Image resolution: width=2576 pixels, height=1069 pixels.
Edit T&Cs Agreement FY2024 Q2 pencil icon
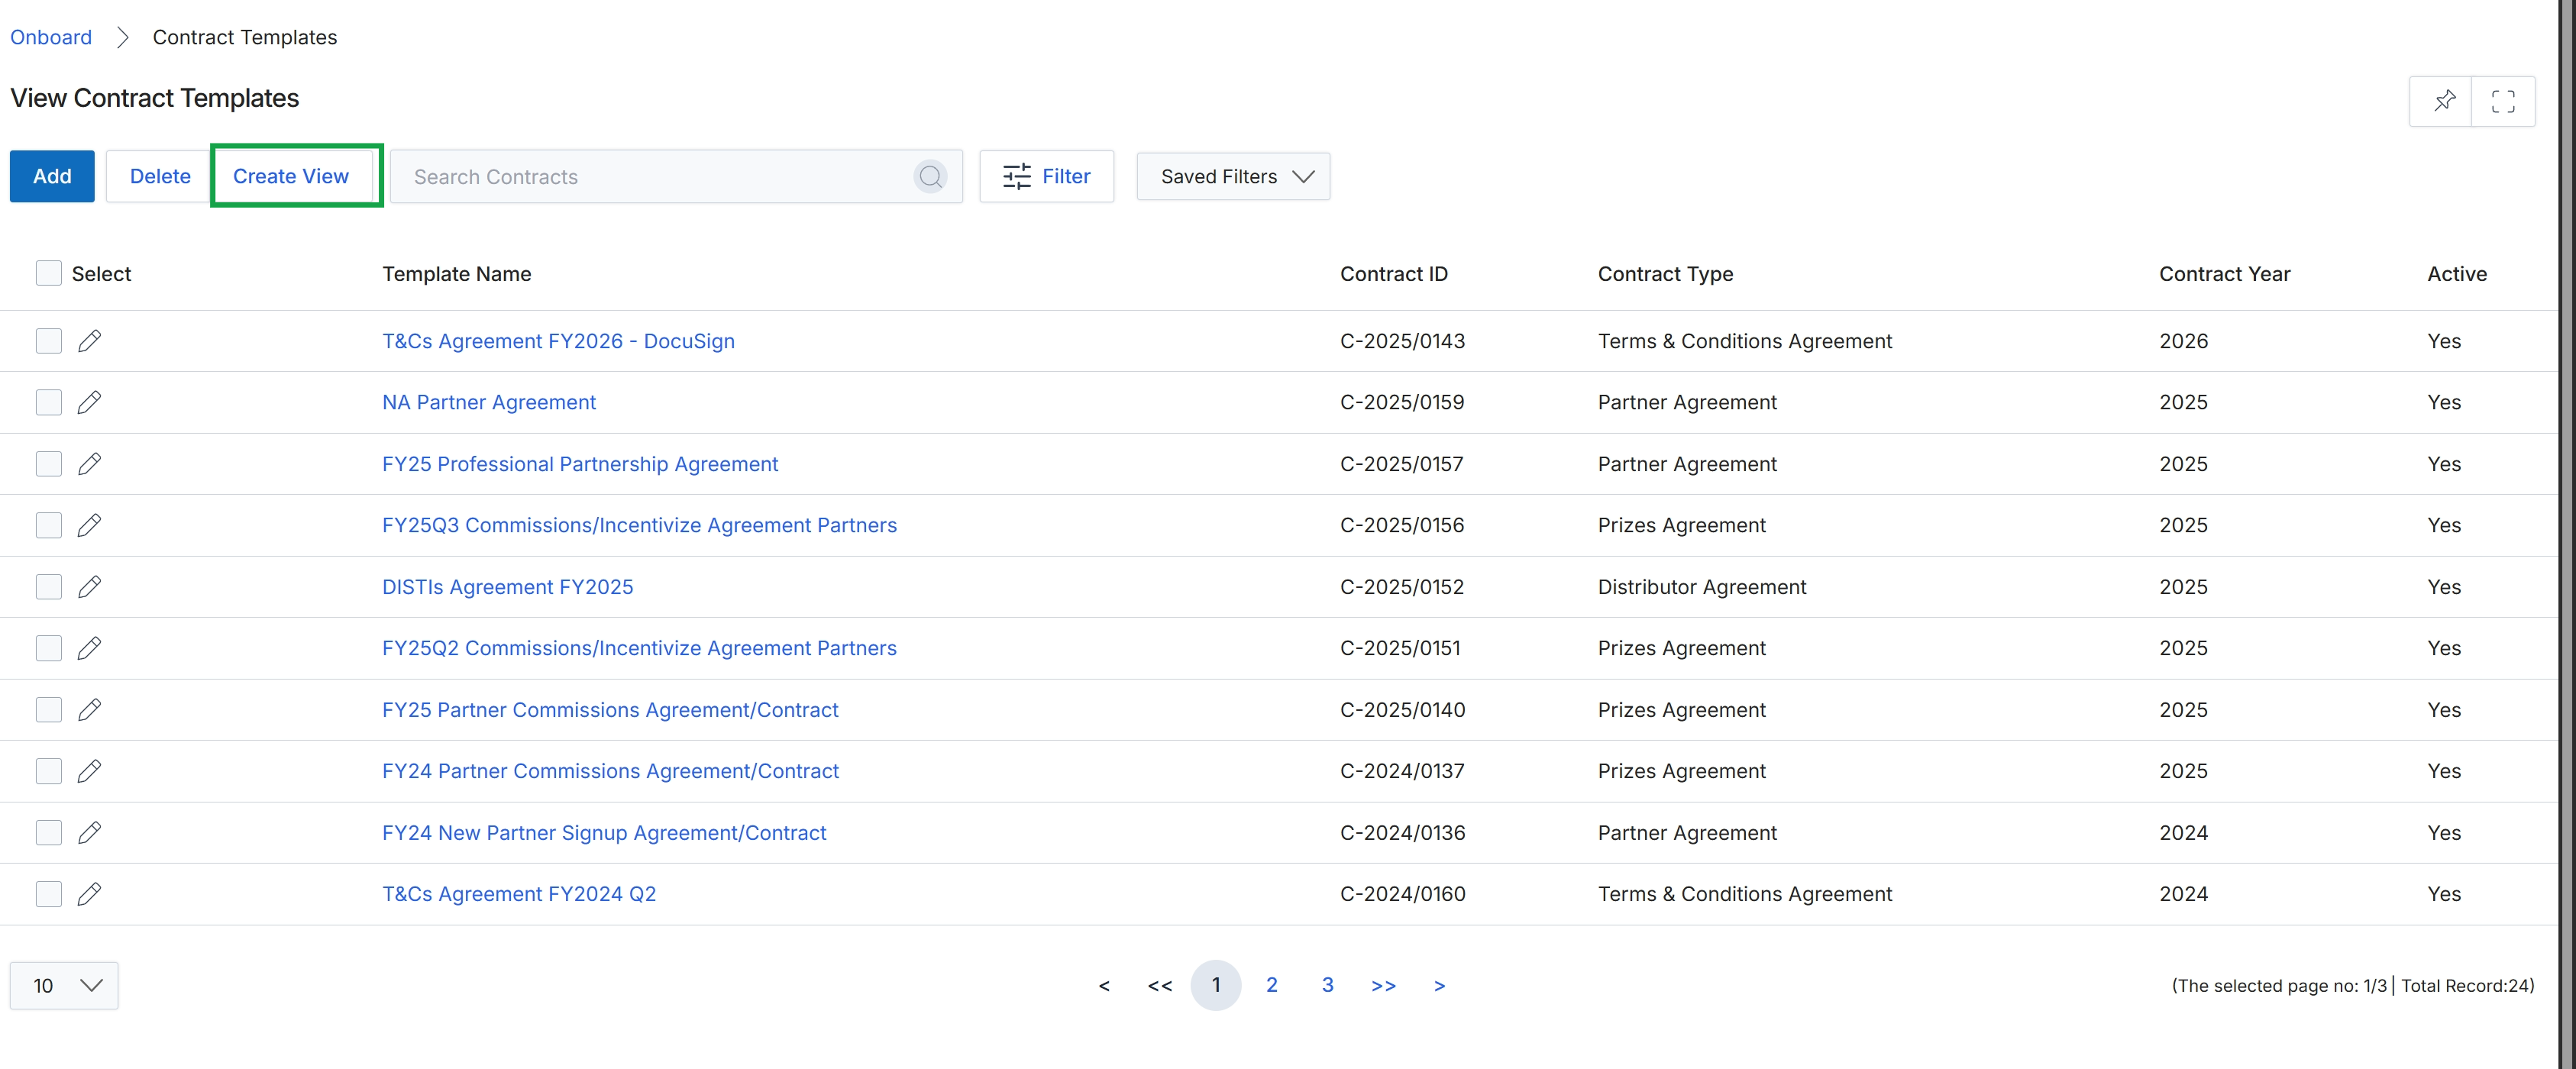pyautogui.click(x=89, y=894)
